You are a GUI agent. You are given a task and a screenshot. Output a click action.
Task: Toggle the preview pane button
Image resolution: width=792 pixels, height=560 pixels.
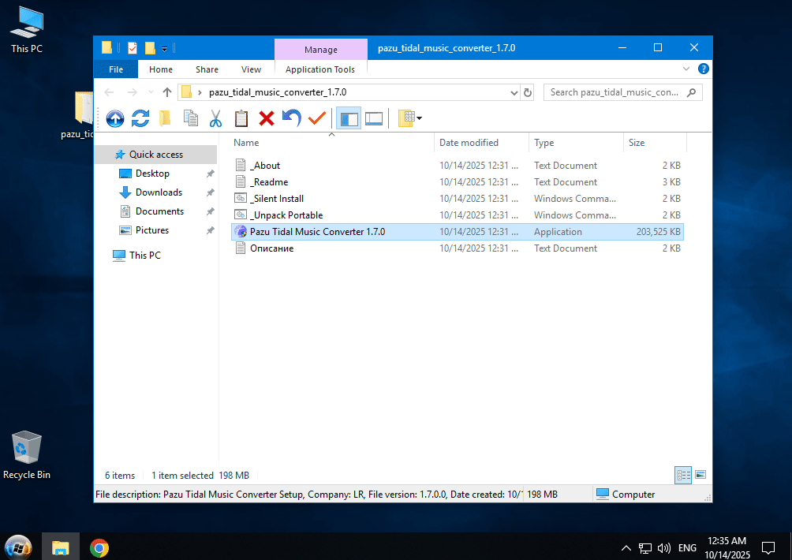tap(374, 118)
